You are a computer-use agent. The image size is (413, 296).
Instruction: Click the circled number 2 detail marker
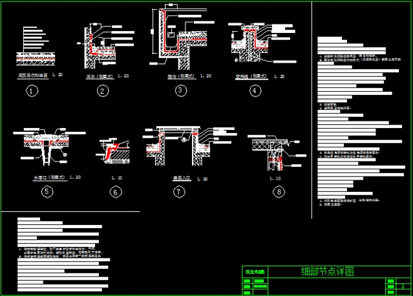(x=103, y=91)
